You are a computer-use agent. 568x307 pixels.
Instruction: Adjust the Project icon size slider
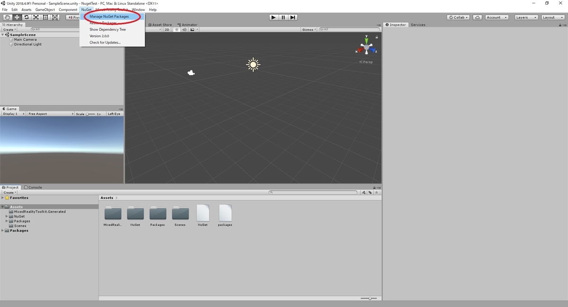(x=369, y=298)
